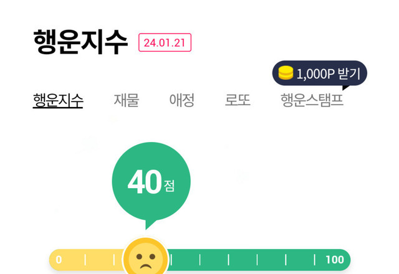
Task: Click the green section of the score bar
Action: (243, 260)
